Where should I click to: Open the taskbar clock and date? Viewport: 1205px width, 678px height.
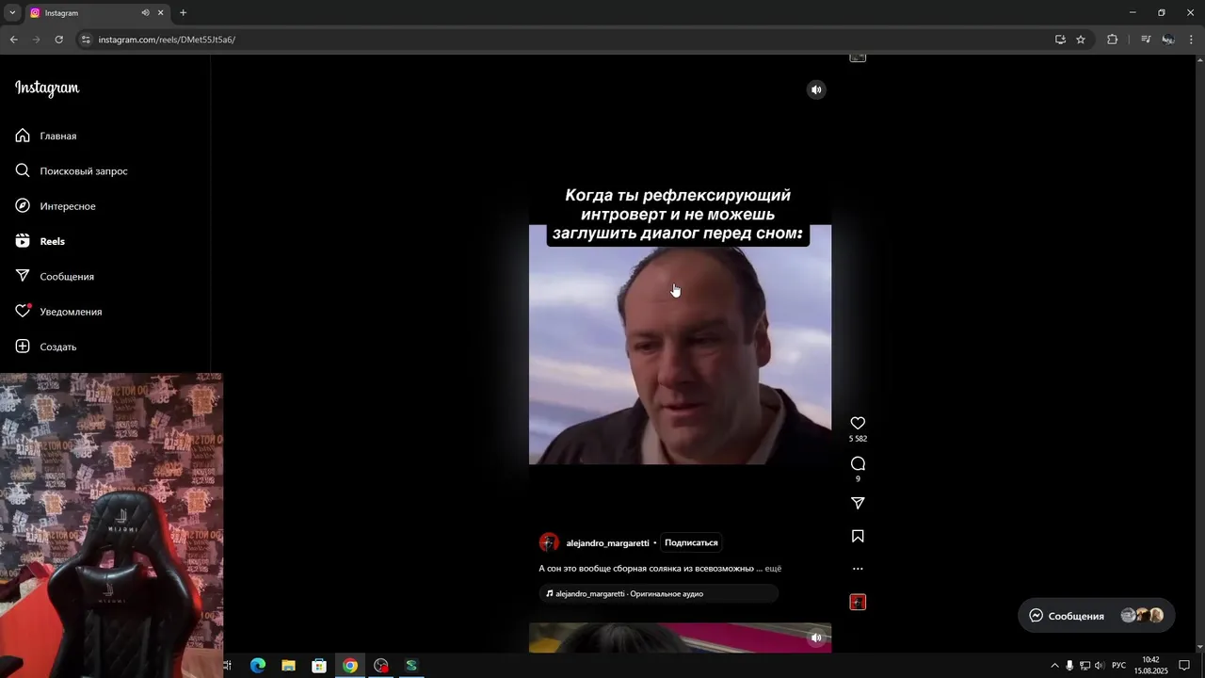[1150, 665]
